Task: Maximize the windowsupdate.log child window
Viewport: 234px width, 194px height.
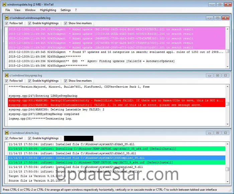Action: point(217,18)
